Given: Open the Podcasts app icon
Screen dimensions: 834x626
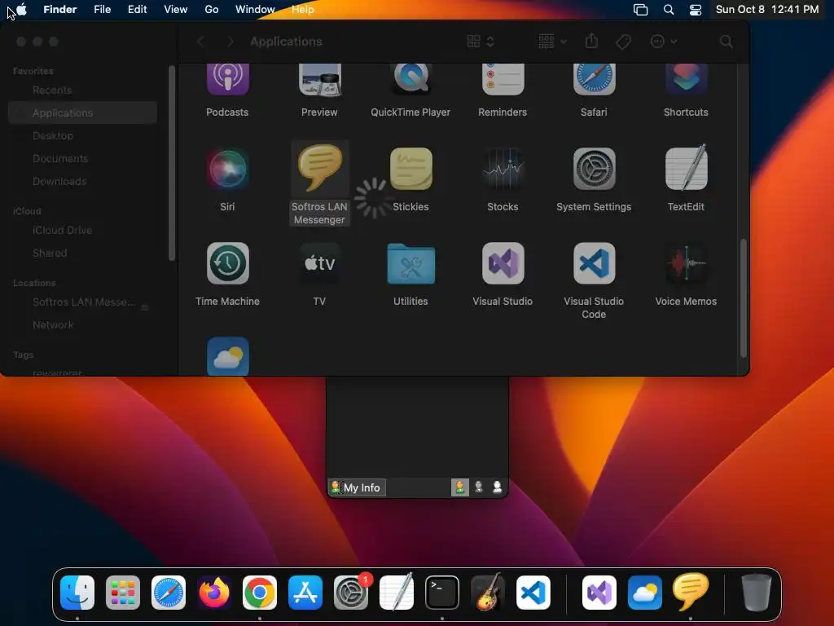Looking at the screenshot, I should (x=228, y=79).
